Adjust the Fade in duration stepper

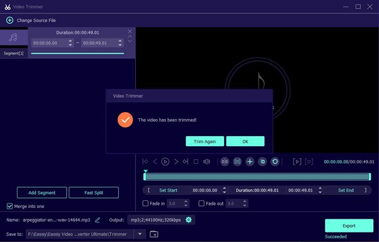(186, 204)
